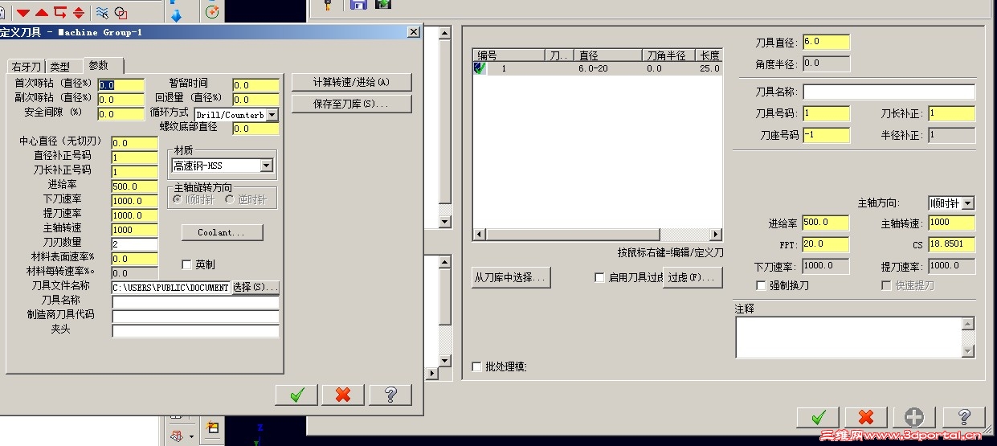
Task: Select the 6.0-20 diameter cell in list
Action: (x=593, y=69)
